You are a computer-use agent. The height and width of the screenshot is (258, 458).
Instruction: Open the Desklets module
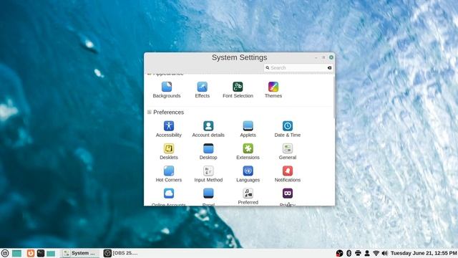coord(169,151)
